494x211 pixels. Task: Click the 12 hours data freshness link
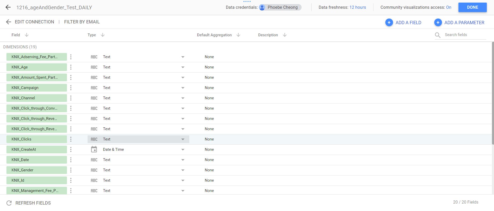pos(357,7)
